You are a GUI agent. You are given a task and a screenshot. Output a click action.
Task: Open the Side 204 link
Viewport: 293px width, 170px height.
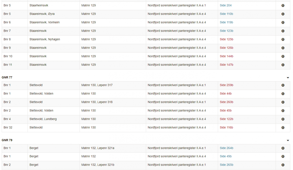(226, 6)
